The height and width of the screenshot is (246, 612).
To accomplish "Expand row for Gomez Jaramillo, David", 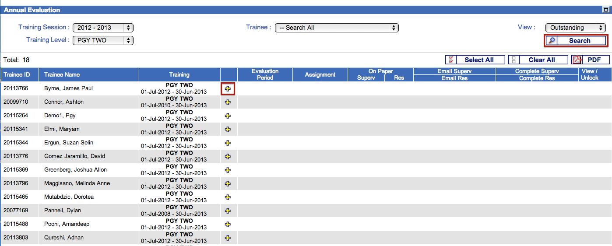I will coord(228,156).
